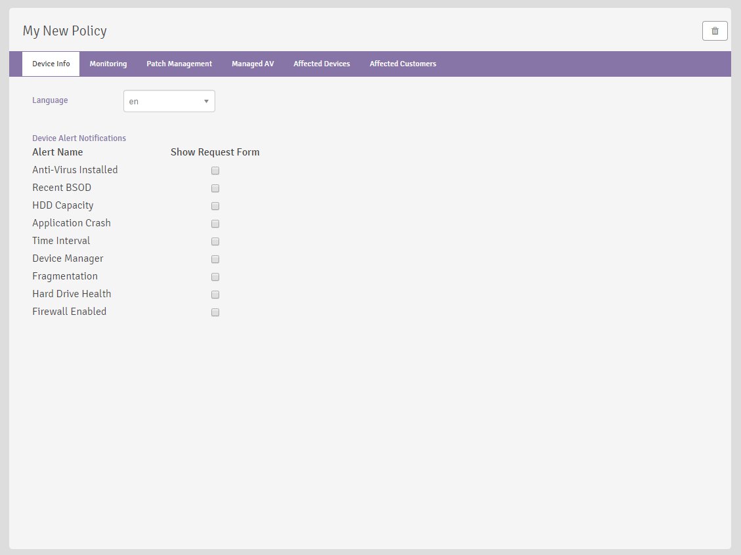Go to the Managed AV tab
The width and height of the screenshot is (741, 555).
pyautogui.click(x=253, y=64)
